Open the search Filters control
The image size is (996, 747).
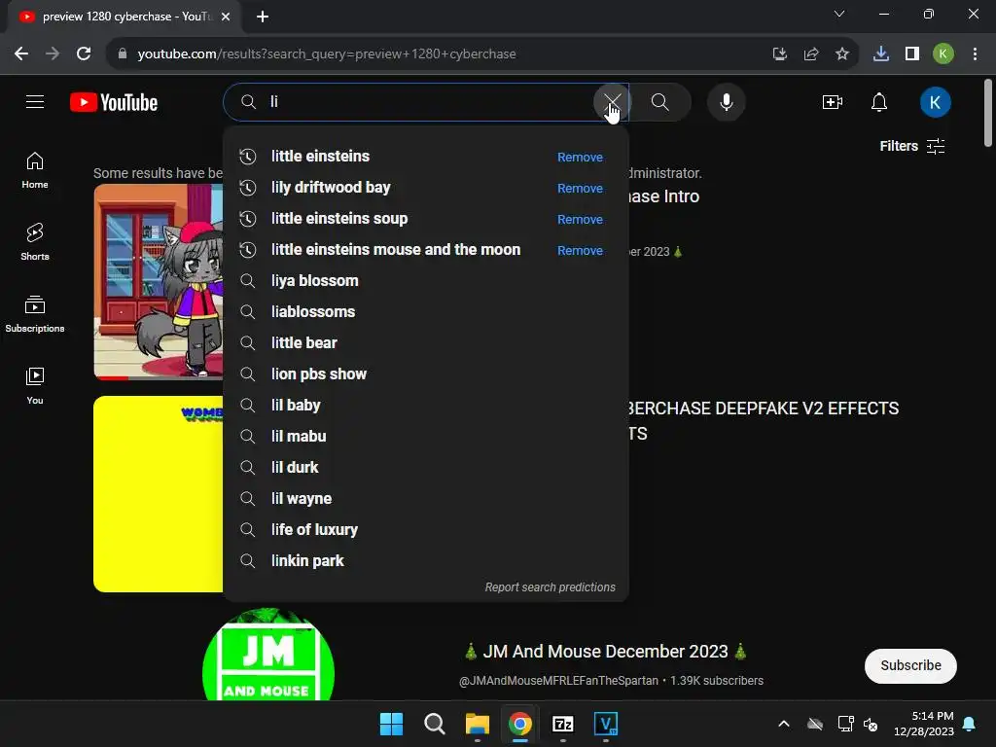[912, 146]
